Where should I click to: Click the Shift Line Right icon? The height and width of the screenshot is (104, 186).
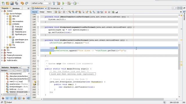[x=101, y=12]
